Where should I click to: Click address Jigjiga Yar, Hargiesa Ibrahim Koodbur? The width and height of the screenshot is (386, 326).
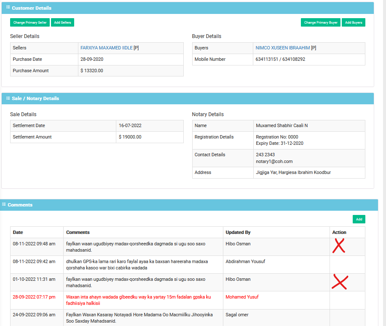293,172
